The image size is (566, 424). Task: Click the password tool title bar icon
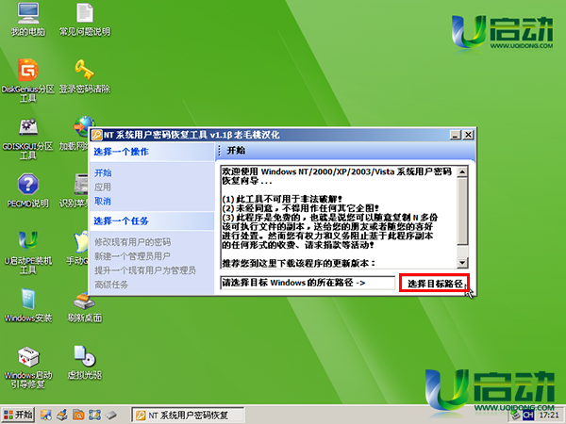(97, 135)
